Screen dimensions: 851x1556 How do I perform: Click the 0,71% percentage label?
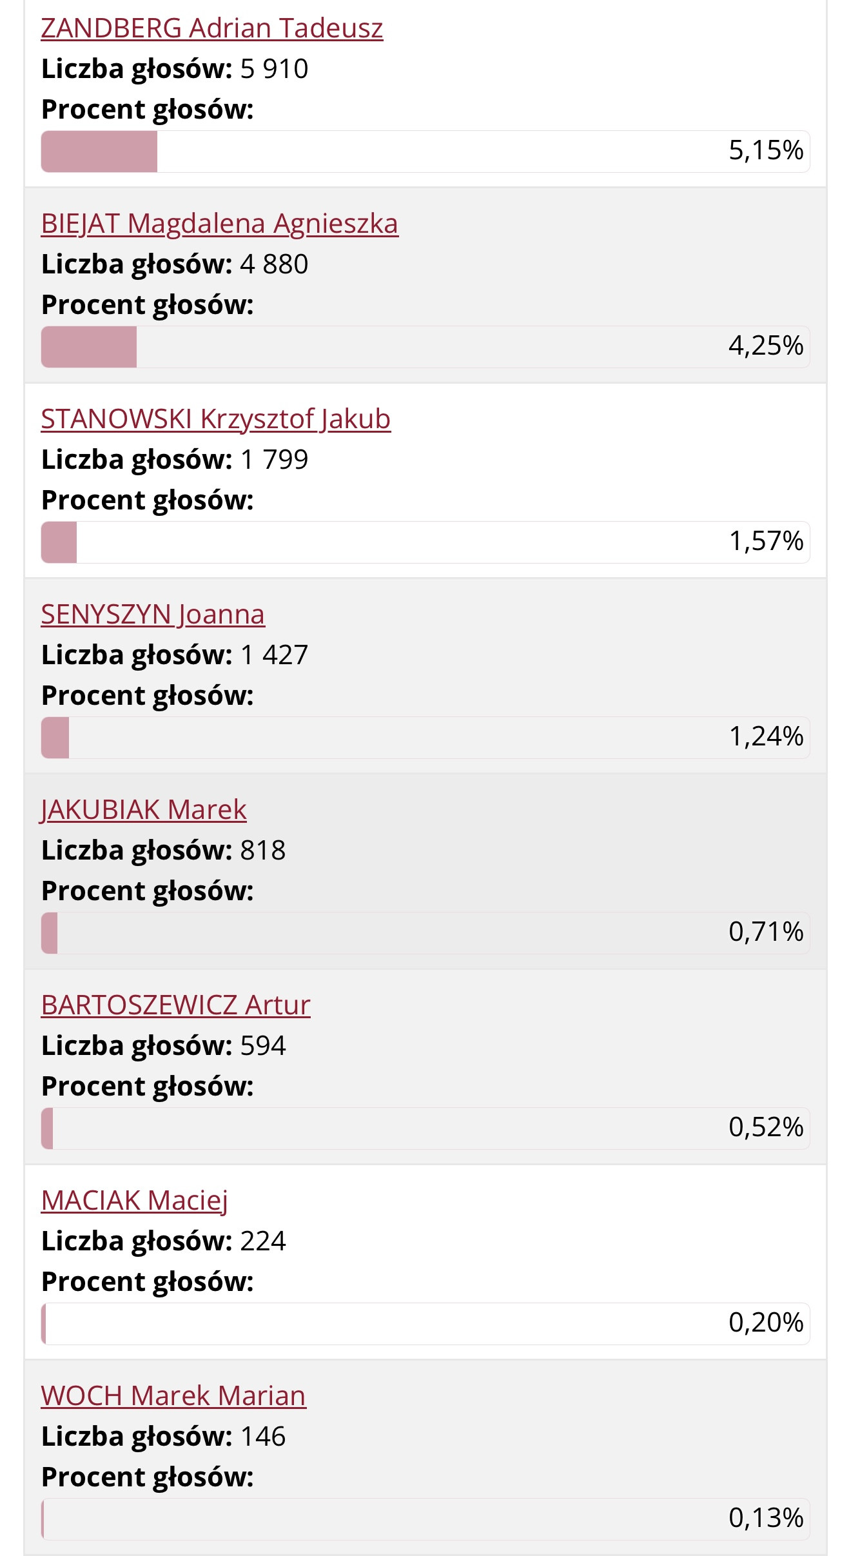click(x=766, y=932)
